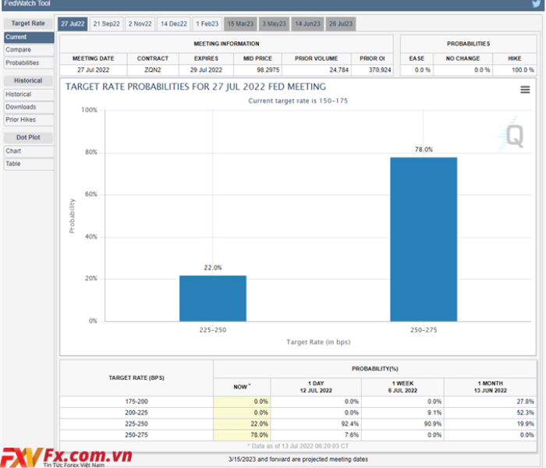Open Compare view in sidebar
This screenshot has height=468, width=546.
29,50
